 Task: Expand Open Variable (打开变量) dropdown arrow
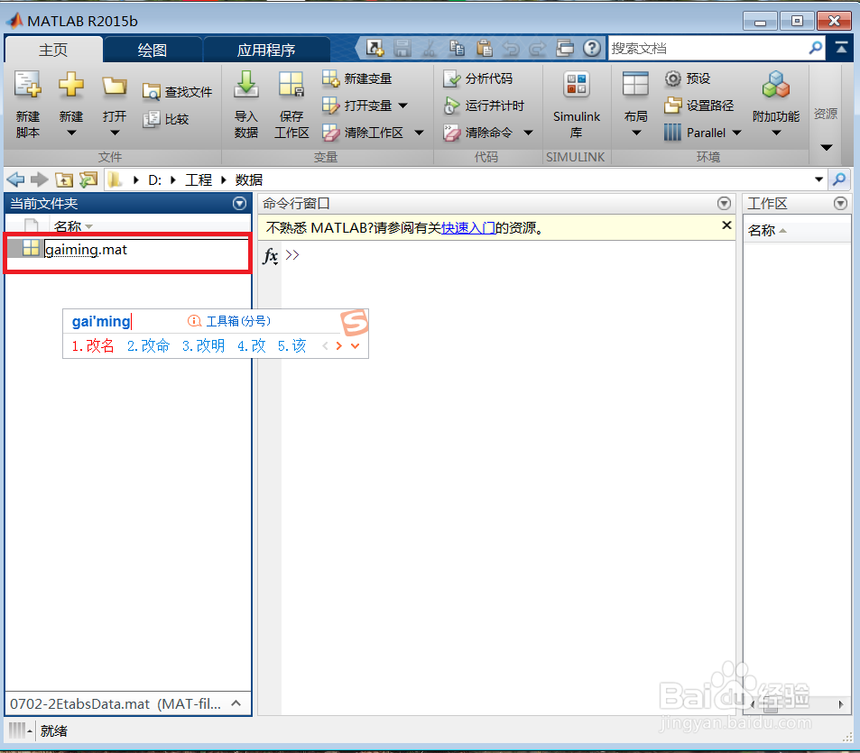point(403,106)
